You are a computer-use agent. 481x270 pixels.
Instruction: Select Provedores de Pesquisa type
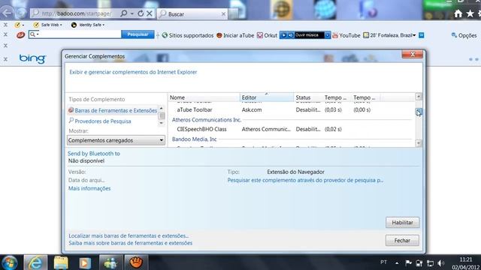pos(100,121)
